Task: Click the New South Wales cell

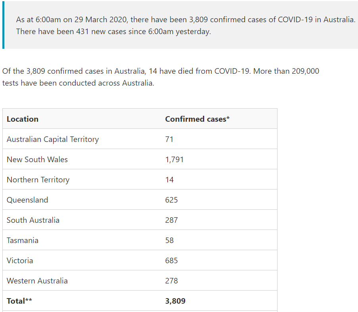Action: point(37,159)
